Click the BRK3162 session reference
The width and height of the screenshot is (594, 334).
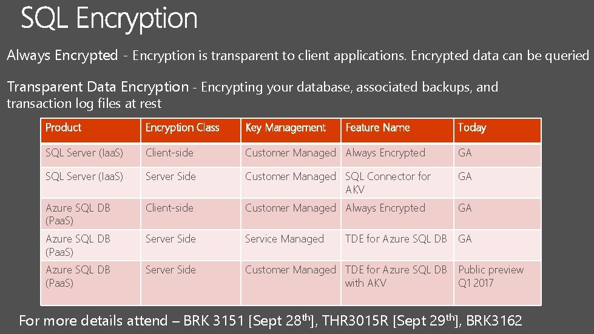tap(494, 321)
